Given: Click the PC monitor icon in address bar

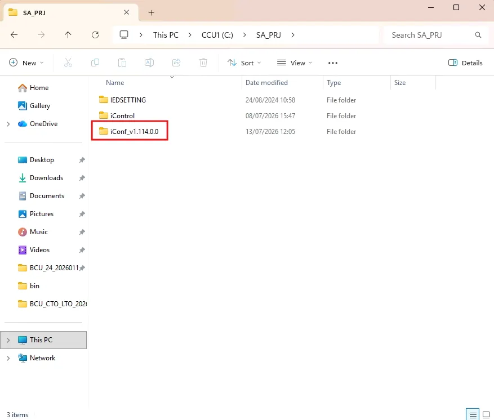Looking at the screenshot, I should [124, 35].
